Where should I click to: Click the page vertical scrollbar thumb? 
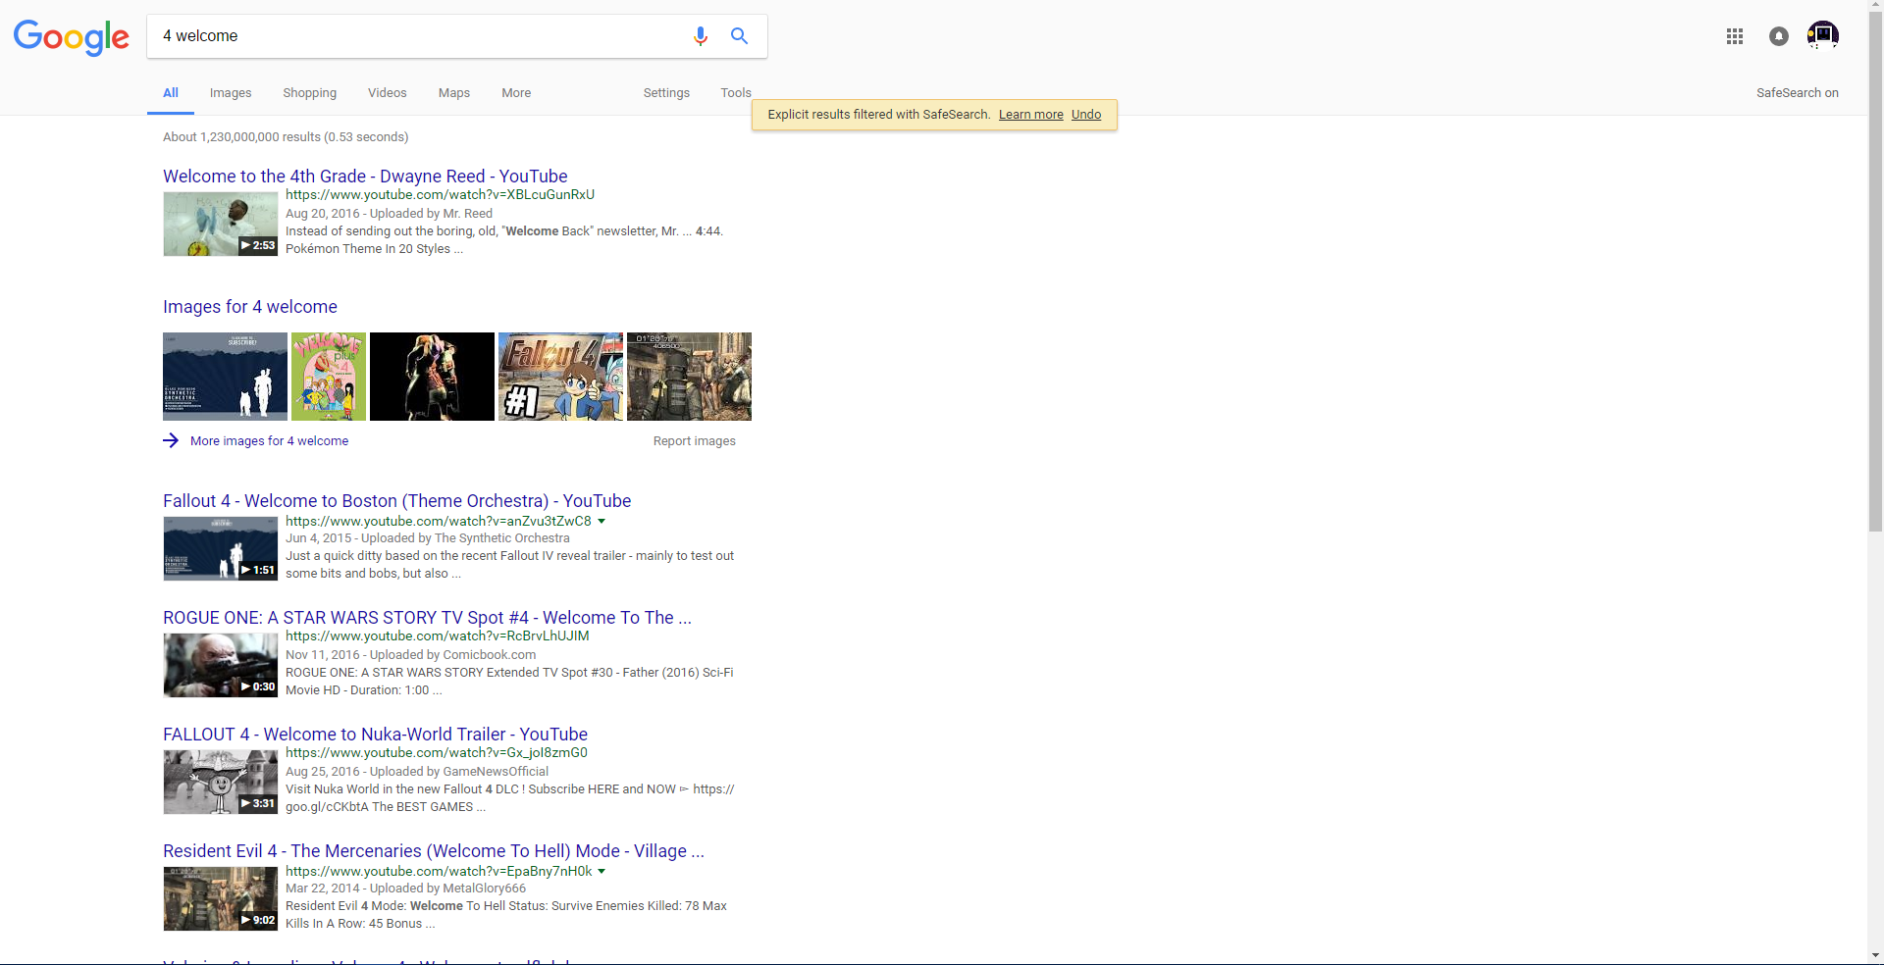pyautogui.click(x=1875, y=272)
